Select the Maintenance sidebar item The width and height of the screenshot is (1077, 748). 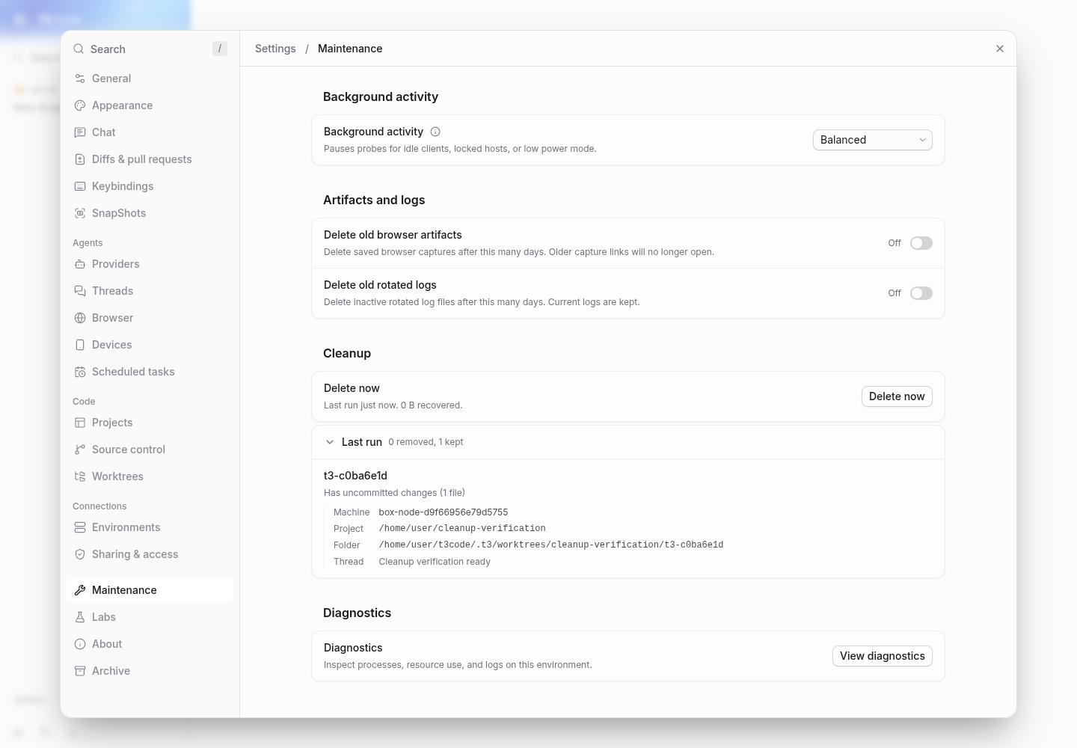150,590
